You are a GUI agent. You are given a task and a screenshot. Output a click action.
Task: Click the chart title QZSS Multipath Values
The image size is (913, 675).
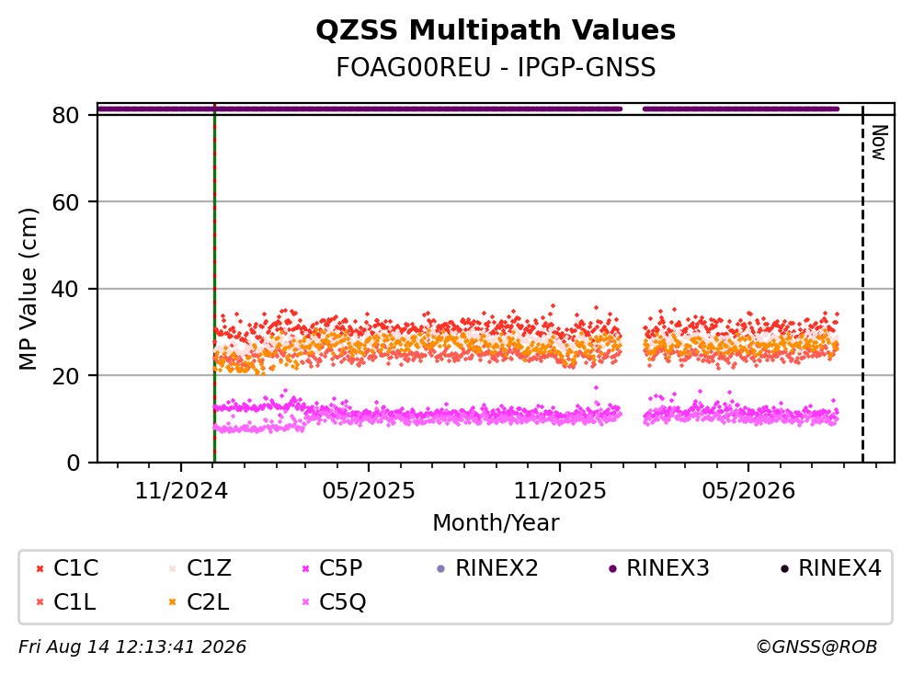496,30
